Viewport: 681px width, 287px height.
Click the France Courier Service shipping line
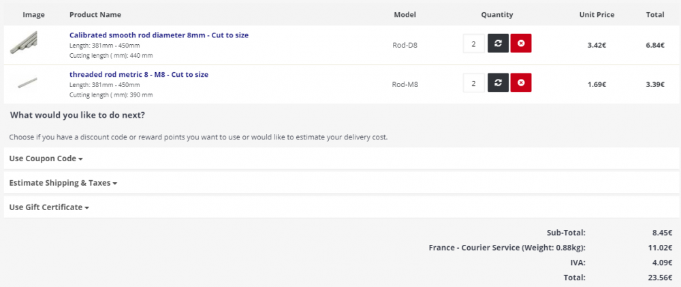pos(507,248)
